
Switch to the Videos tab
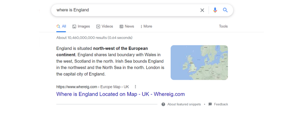click(105, 26)
